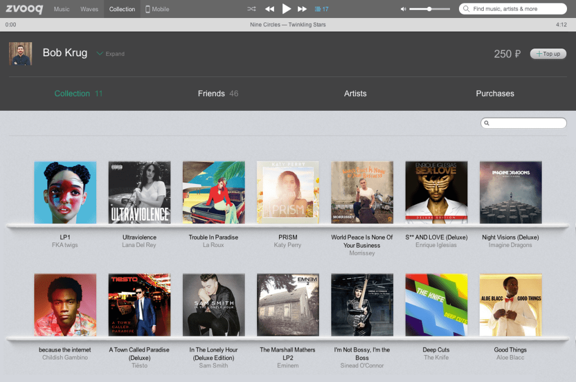Open the Morrissey album cover
The height and width of the screenshot is (382, 576).
362,192
